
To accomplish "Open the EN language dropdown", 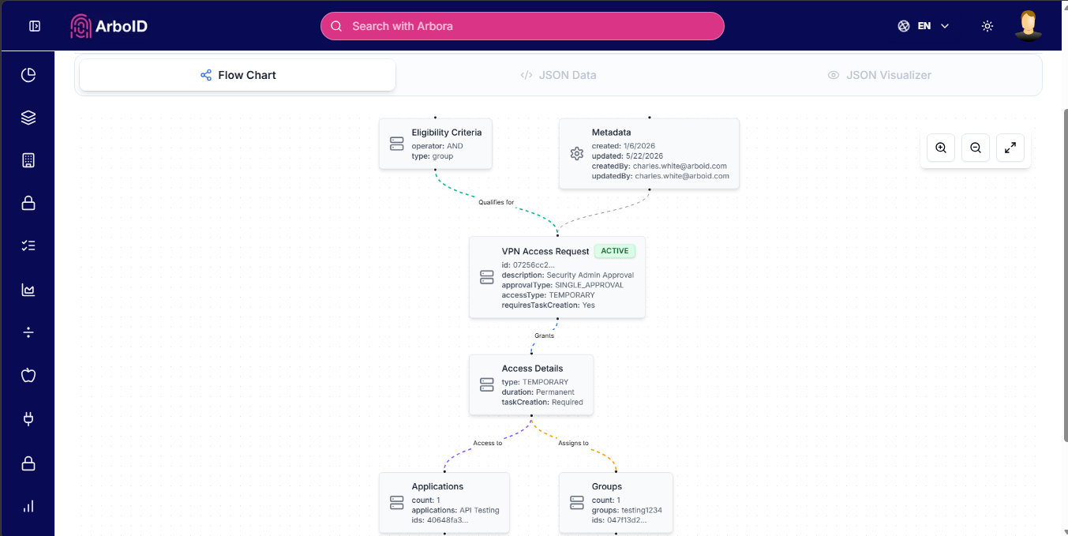I will 924,26.
